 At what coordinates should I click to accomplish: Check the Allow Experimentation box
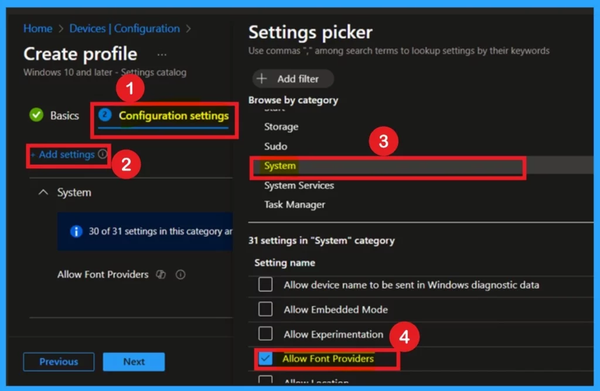pyautogui.click(x=265, y=334)
